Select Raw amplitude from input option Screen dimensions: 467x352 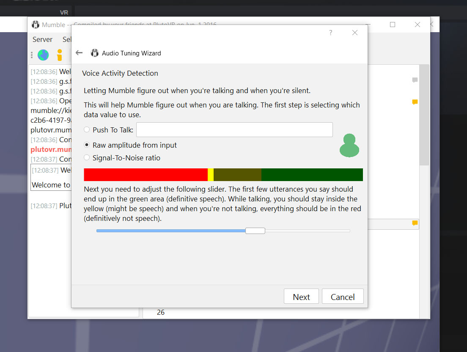[x=87, y=145]
